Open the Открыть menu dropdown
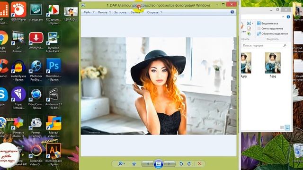The height and width of the screenshot is (170, 303). coord(154,12)
